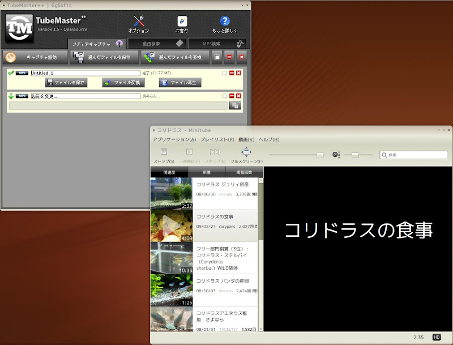This screenshot has height=345, width=453.
Task: Open プレイリスト(P) menu in Minitube
Action: 217,139
